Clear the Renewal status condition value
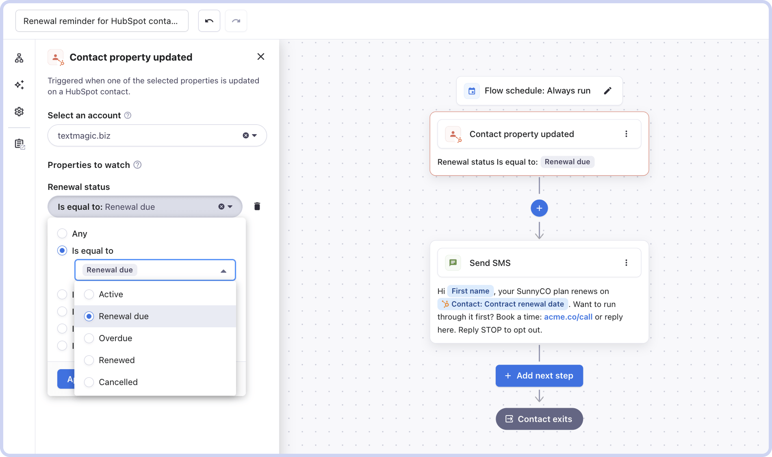Viewport: 772px width, 457px height. coord(221,207)
